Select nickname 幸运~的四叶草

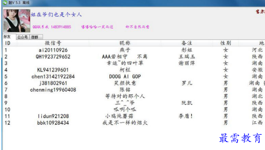[x=125, y=63]
